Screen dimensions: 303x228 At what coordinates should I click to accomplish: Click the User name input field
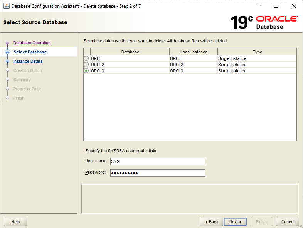(158, 161)
